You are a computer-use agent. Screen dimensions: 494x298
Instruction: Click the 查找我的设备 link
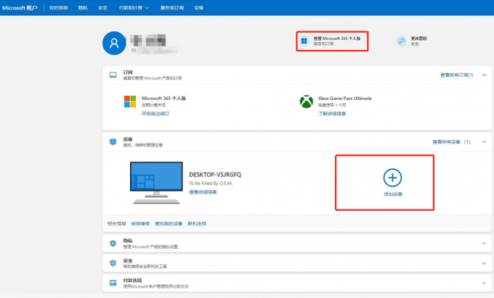pyautogui.click(x=169, y=223)
